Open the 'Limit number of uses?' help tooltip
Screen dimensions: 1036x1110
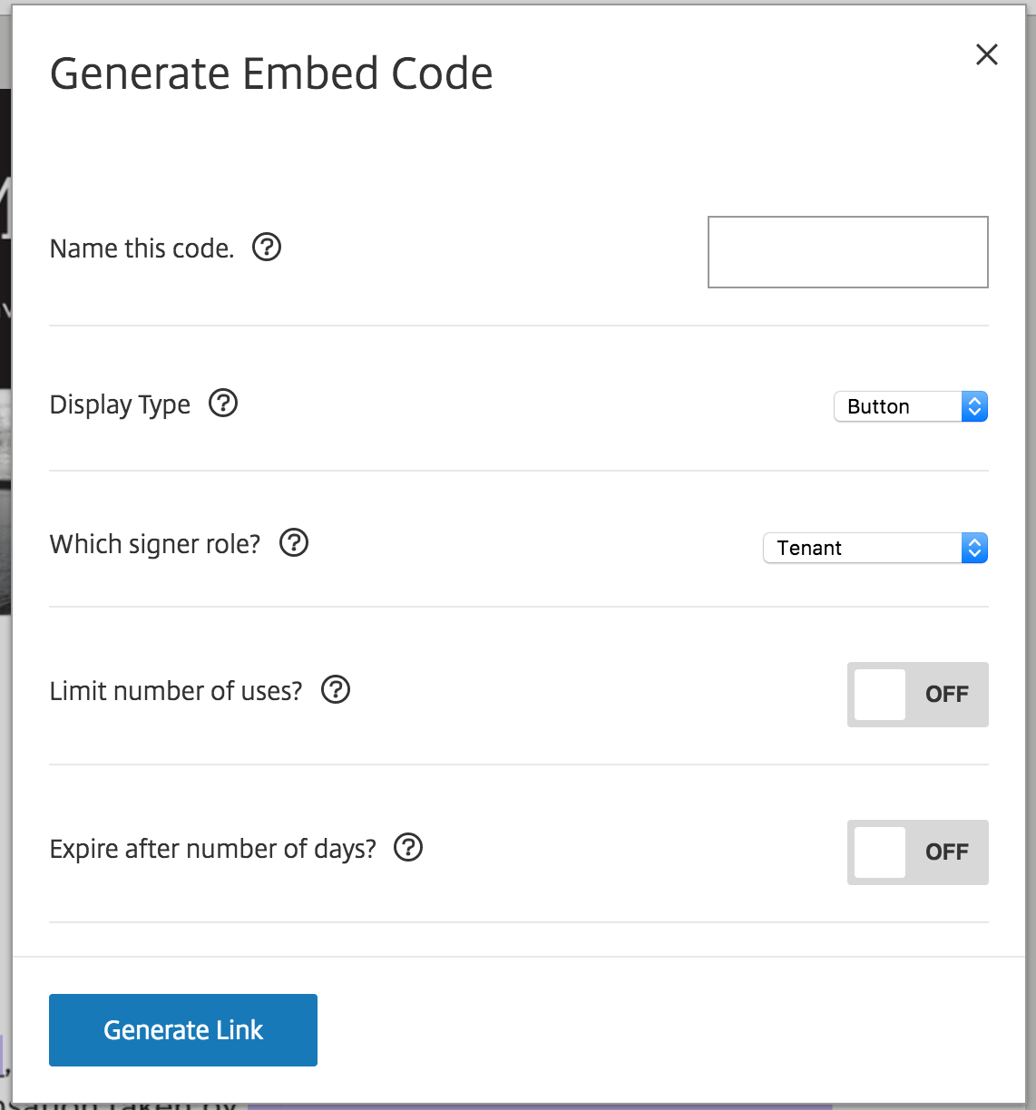[334, 689]
